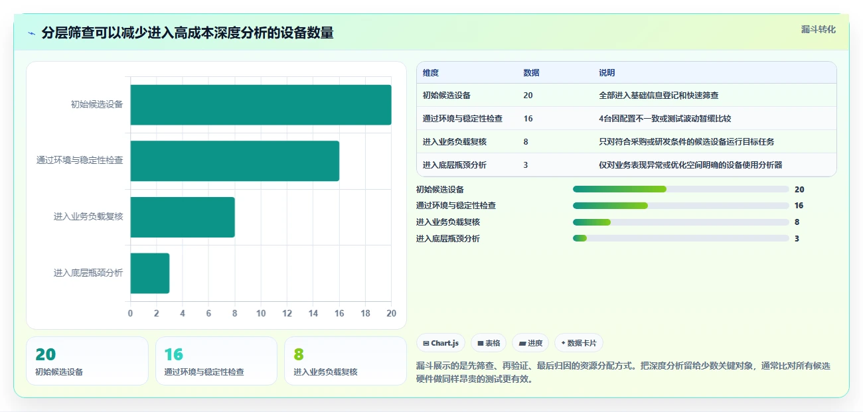Click progress list label 进入业务负载复核
863x412 pixels.
[x=448, y=222]
